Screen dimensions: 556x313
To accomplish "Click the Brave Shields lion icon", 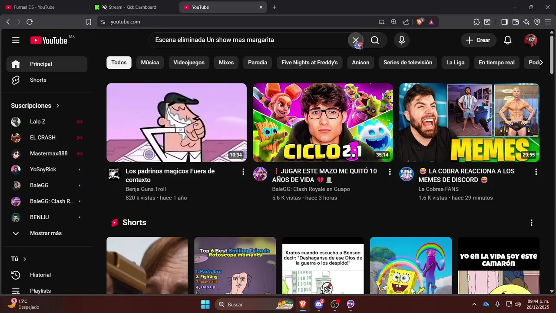I will tap(420, 22).
